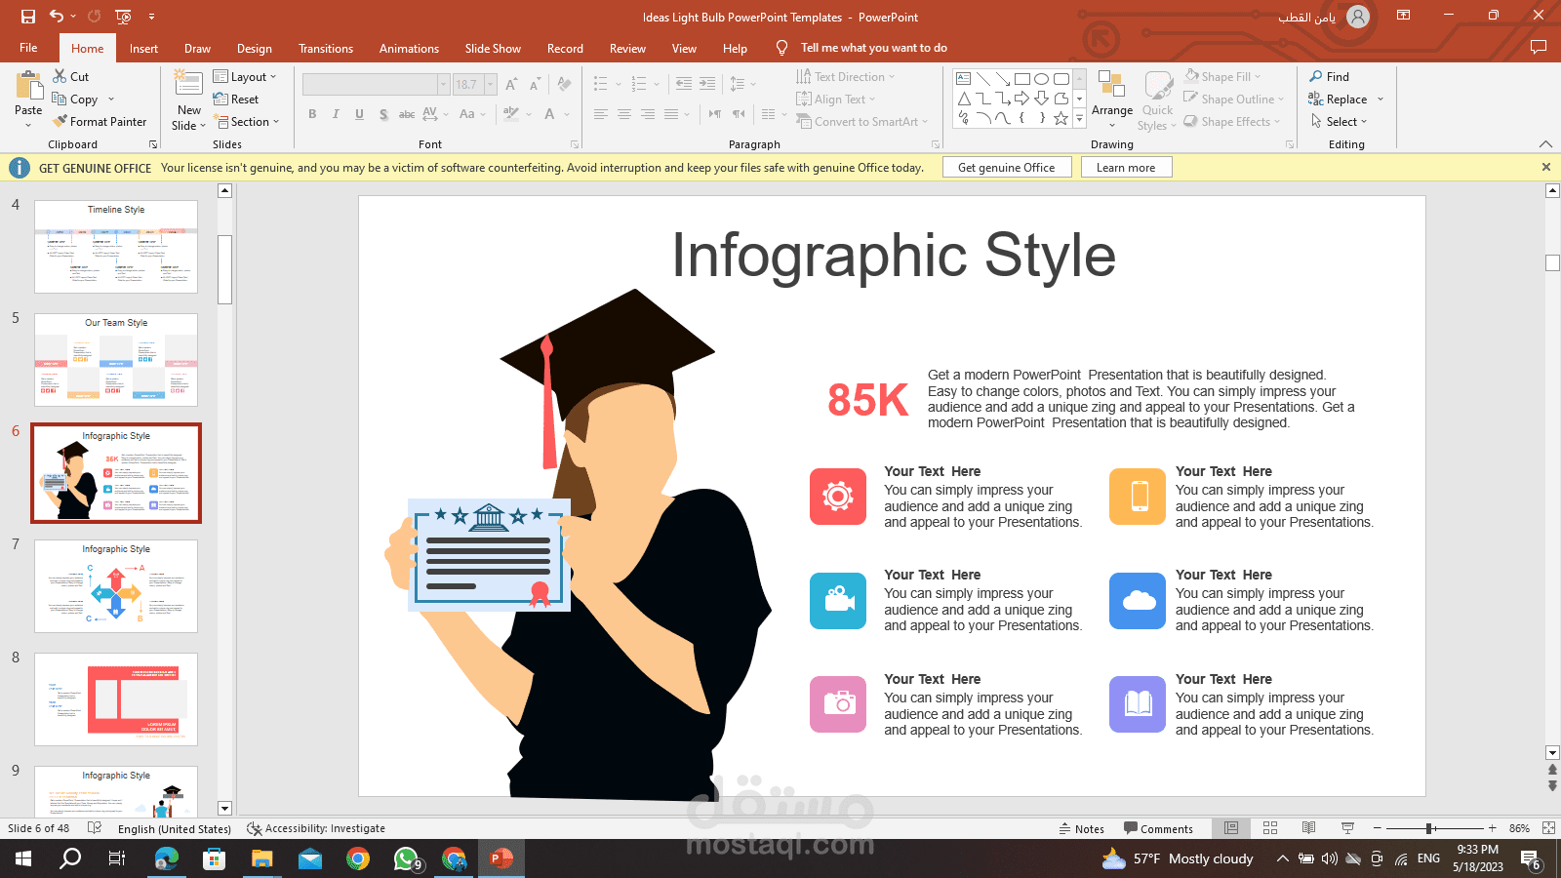The image size is (1561, 878).
Task: Insert a New Slide
Action: tap(188, 88)
